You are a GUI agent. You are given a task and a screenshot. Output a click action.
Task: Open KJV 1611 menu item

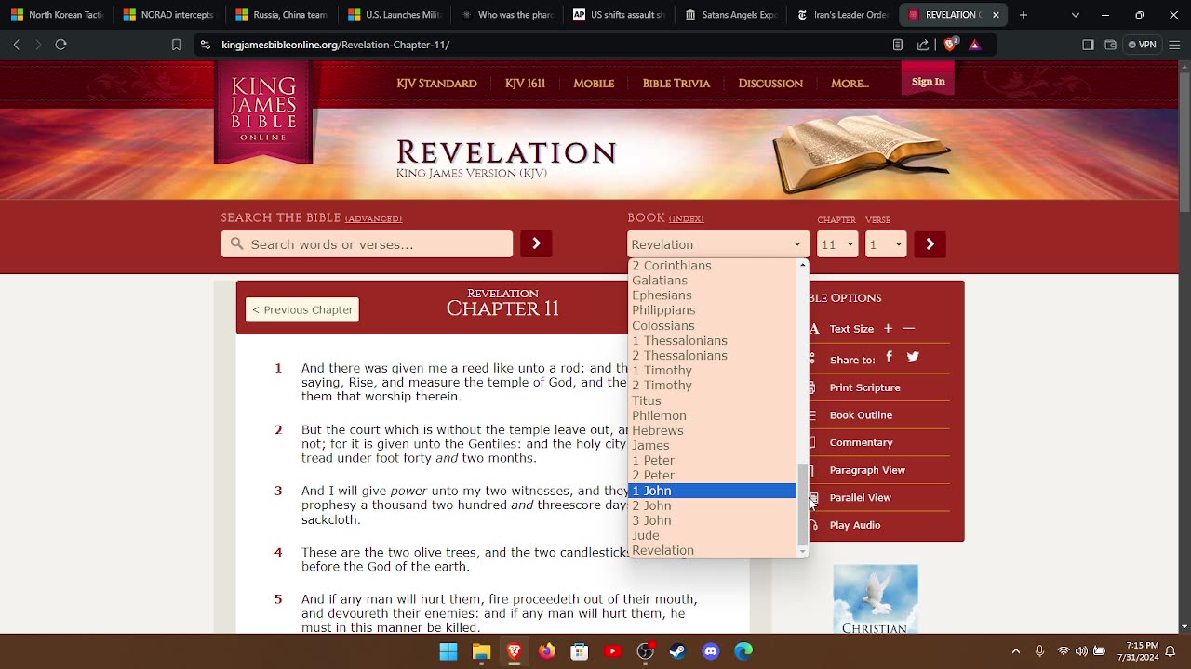(x=525, y=84)
